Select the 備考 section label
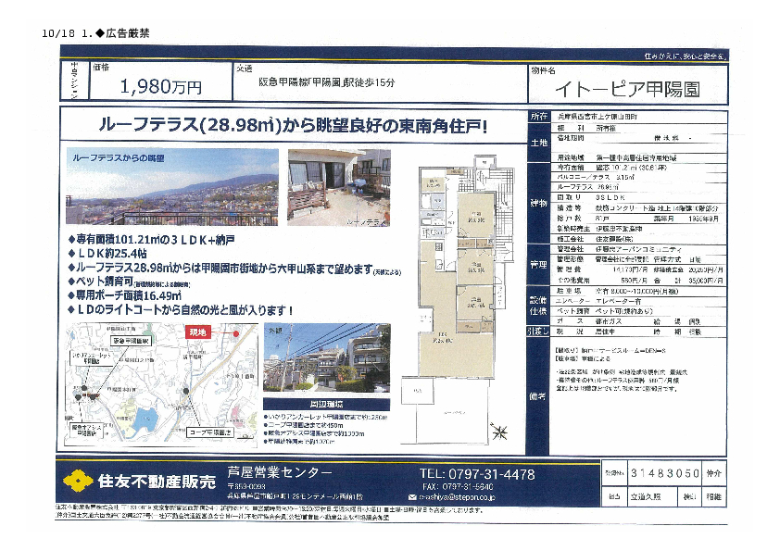Image resolution: width=780 pixels, height=551 pixels. pos(538,395)
